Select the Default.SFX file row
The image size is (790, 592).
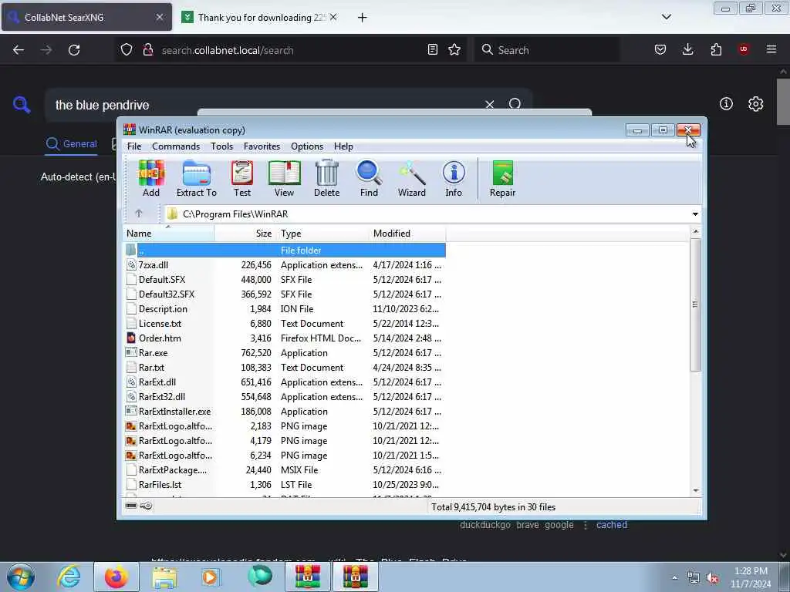click(x=285, y=279)
